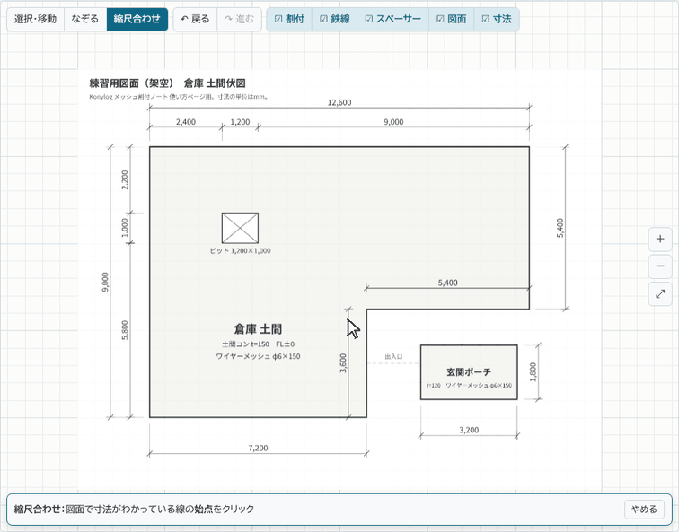Click the left vertical 9,000 dimension
The width and height of the screenshot is (679, 532).
tap(105, 282)
